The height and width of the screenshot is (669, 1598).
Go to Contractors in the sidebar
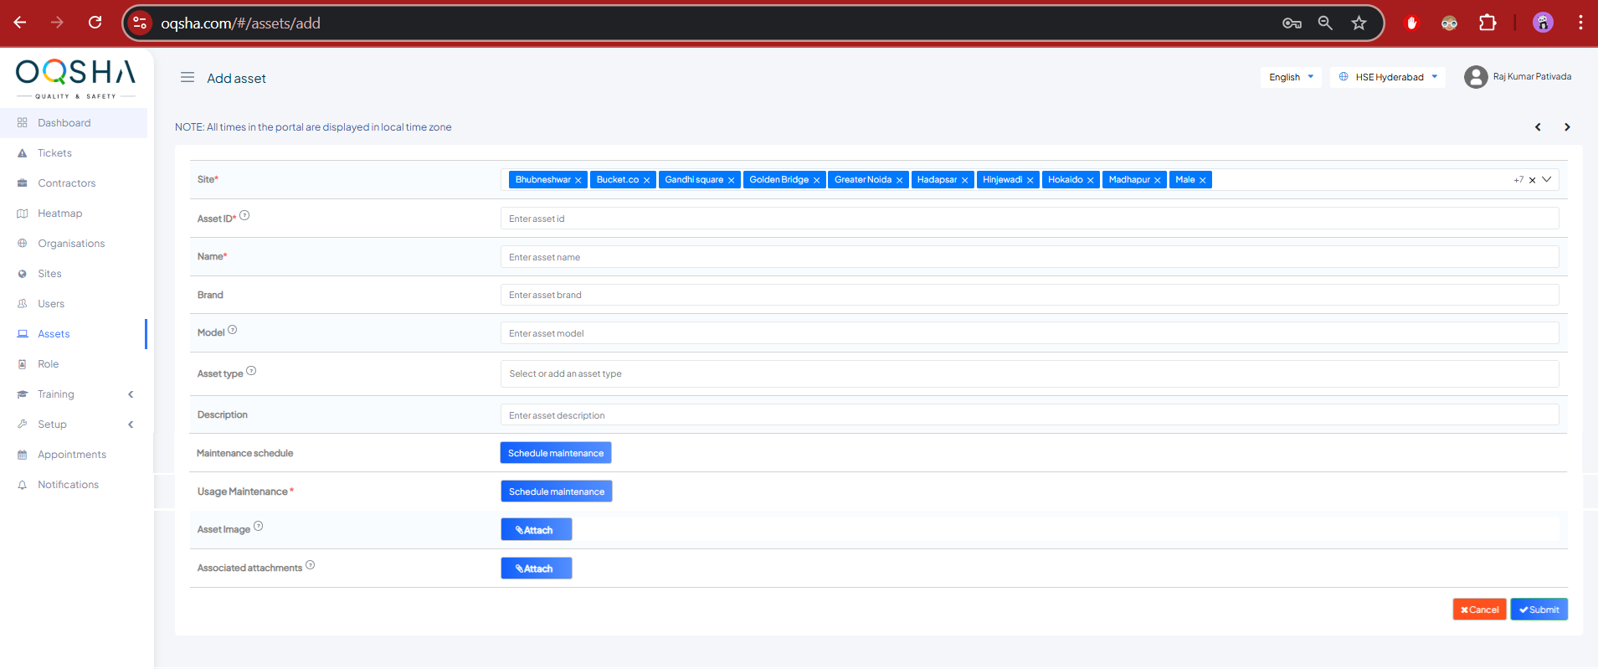[66, 183]
